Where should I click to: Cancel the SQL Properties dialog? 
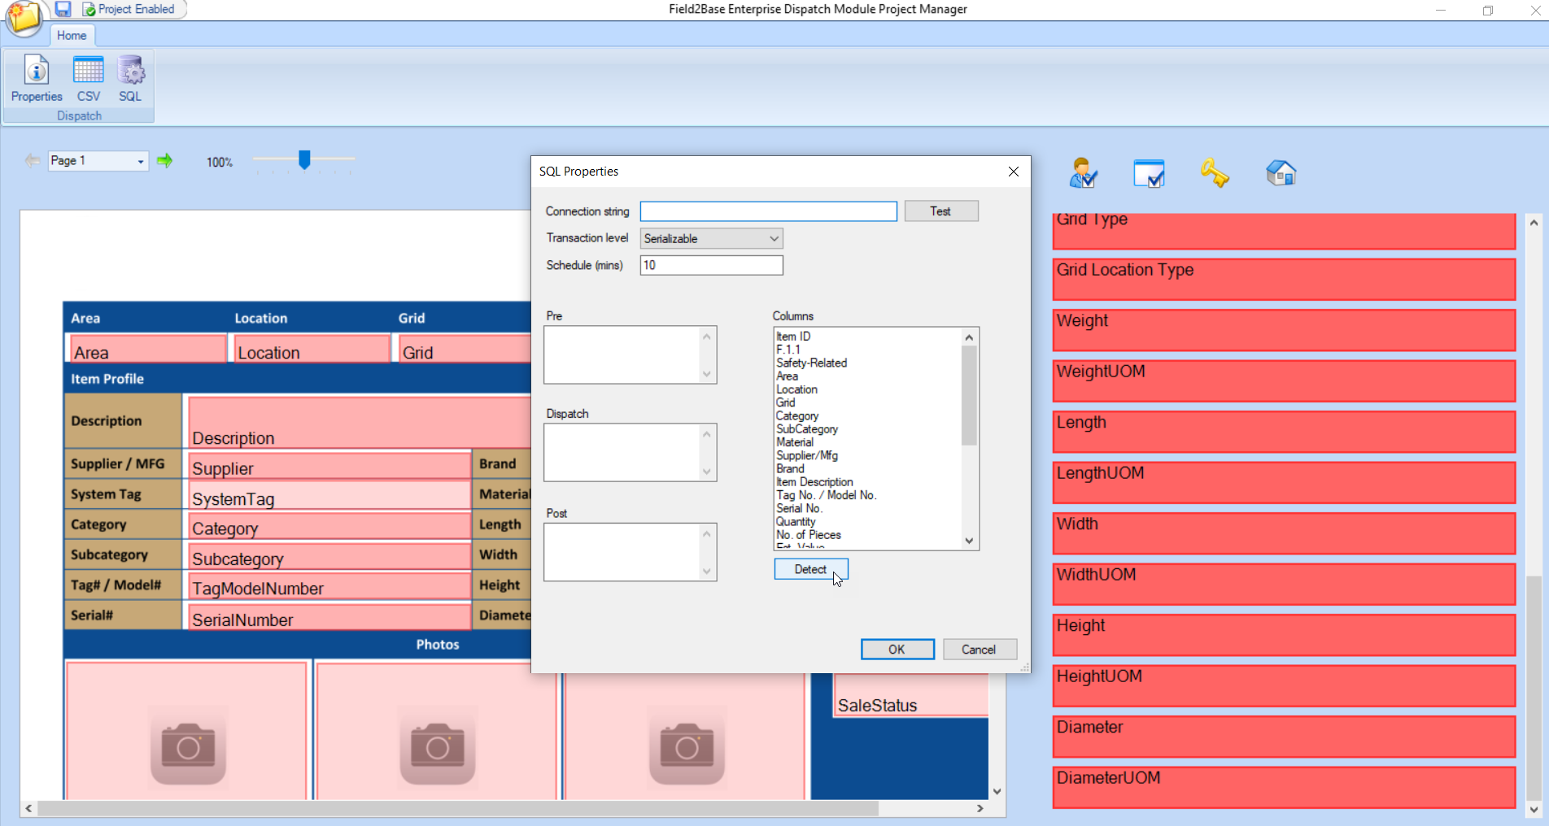pyautogui.click(x=979, y=649)
